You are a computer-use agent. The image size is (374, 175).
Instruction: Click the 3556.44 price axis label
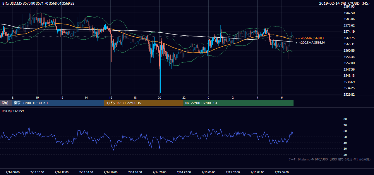click(x=349, y=57)
